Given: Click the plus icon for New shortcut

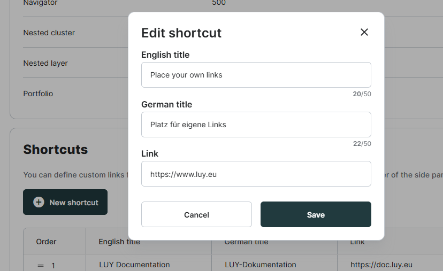Looking at the screenshot, I should pyautogui.click(x=39, y=203).
